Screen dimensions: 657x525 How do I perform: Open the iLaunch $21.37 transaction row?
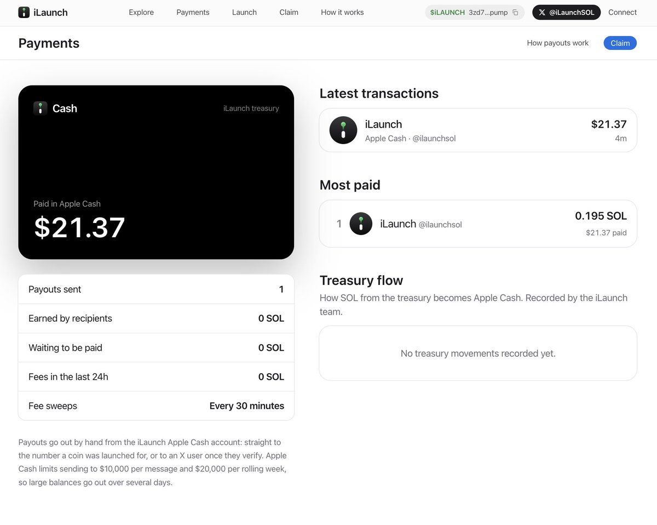point(478,130)
